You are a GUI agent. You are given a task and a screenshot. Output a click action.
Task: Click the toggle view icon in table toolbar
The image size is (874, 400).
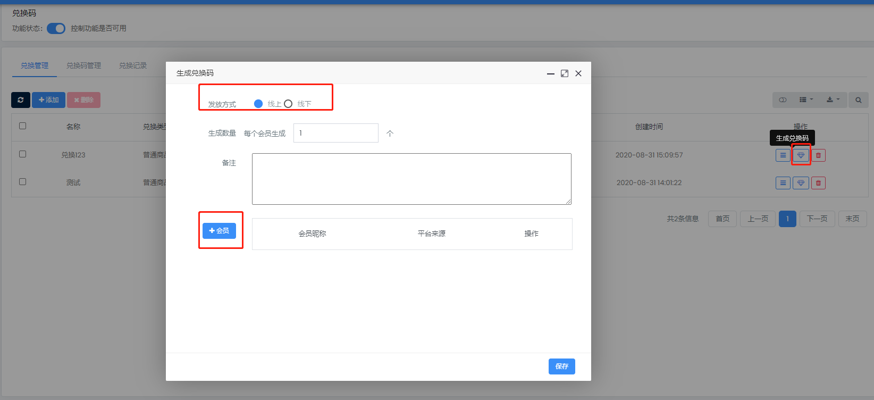[783, 100]
